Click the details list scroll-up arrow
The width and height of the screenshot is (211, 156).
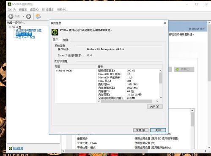161,71
